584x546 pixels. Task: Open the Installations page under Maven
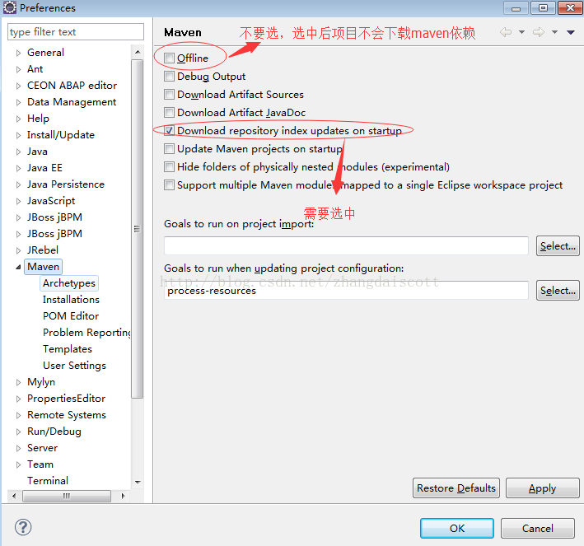point(71,300)
